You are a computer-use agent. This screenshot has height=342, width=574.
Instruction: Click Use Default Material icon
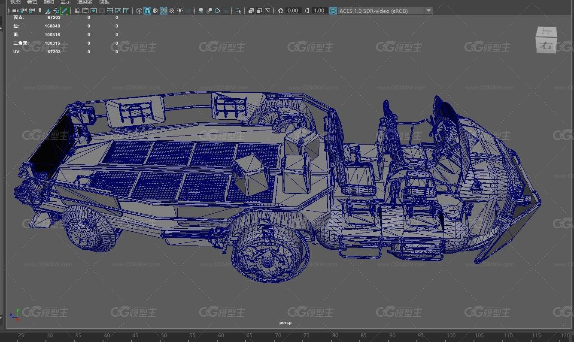[x=155, y=11]
